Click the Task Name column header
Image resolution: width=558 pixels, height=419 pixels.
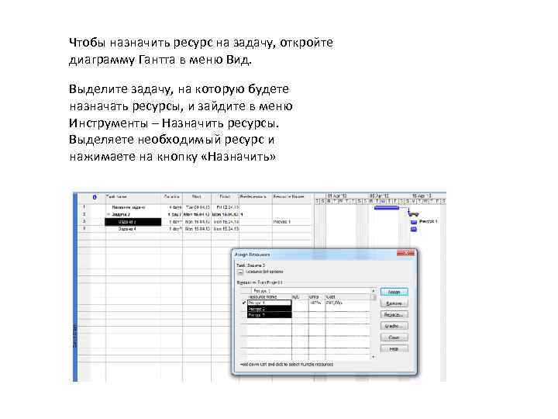(x=133, y=196)
